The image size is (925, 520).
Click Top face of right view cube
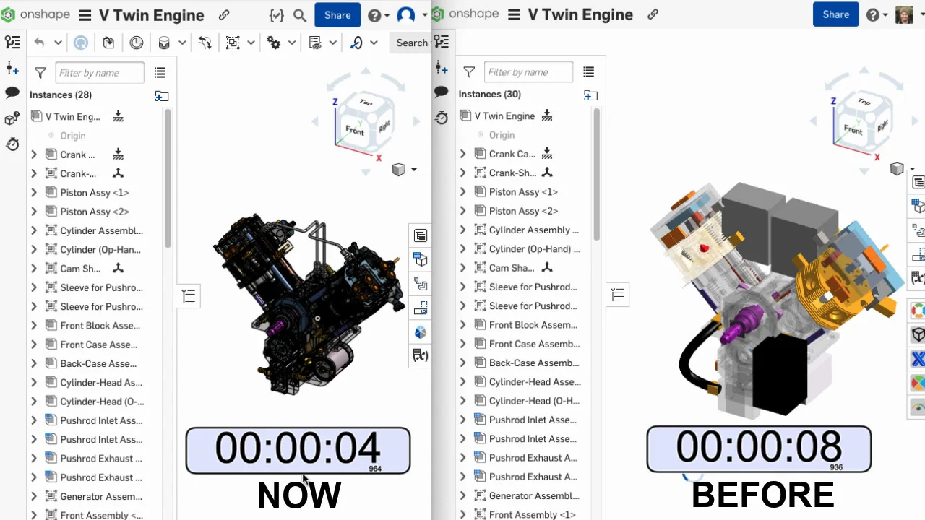coord(865,101)
